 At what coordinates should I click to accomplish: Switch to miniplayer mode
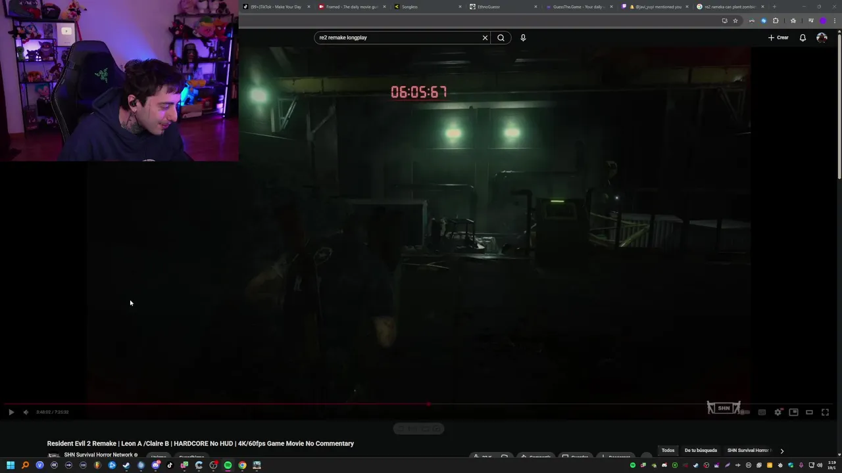point(794,412)
